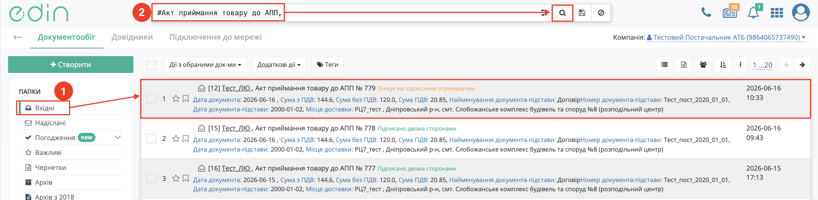Go to previous page arrow
This screenshot has height=200, width=818.
(787, 65)
